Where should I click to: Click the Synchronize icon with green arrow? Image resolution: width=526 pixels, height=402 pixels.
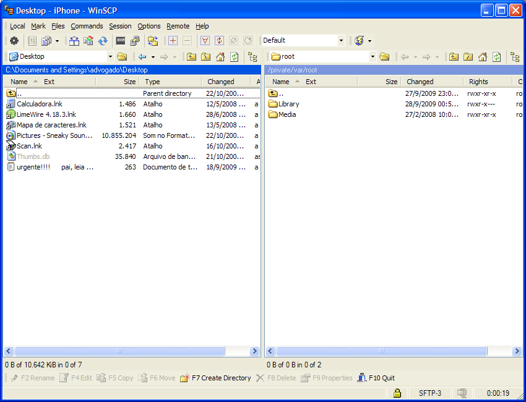coord(88,41)
